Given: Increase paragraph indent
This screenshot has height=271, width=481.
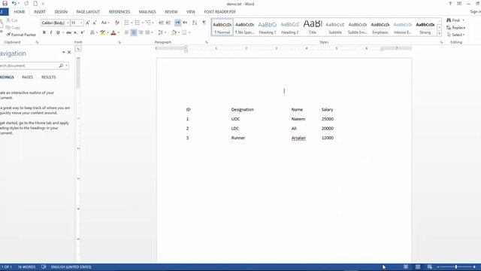Looking at the screenshot, I should [168, 23].
